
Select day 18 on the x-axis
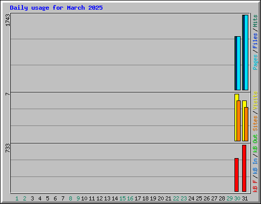click(x=145, y=198)
